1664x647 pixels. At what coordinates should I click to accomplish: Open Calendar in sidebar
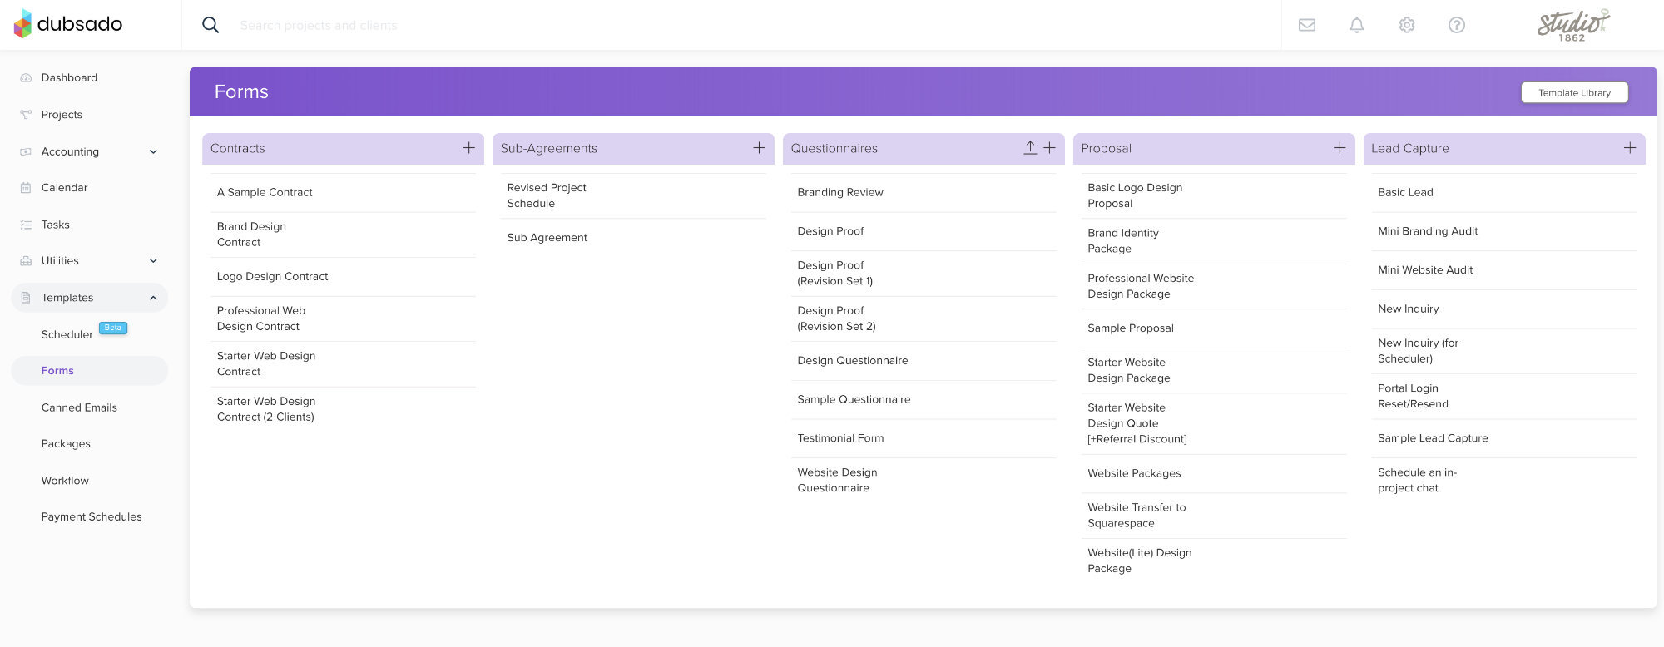coord(64,188)
